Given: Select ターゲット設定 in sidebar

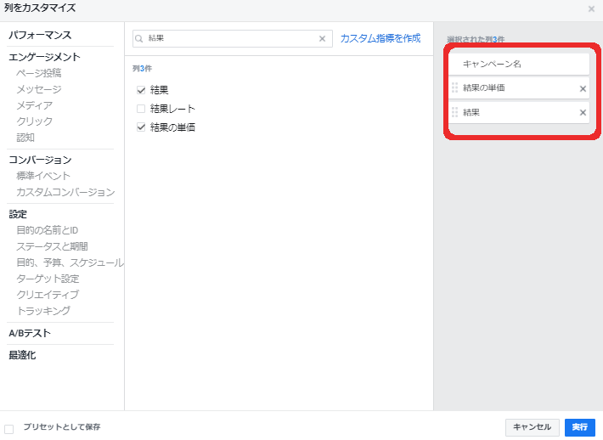Looking at the screenshot, I should pos(48,279).
